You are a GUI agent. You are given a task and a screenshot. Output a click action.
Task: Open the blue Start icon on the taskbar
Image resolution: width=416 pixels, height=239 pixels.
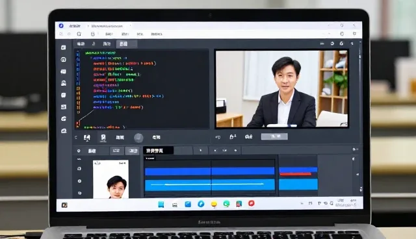point(161,205)
